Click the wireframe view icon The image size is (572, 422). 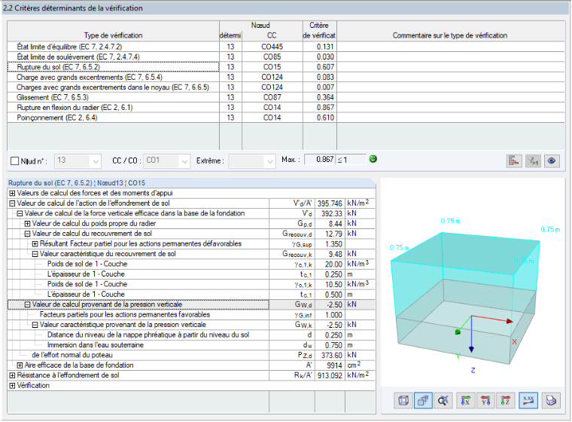point(403,400)
